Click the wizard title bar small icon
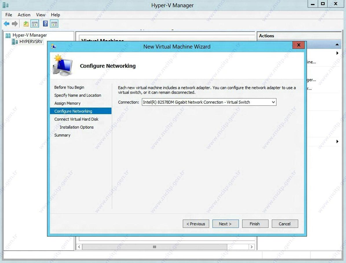The height and width of the screenshot is (263, 346). [x=53, y=46]
